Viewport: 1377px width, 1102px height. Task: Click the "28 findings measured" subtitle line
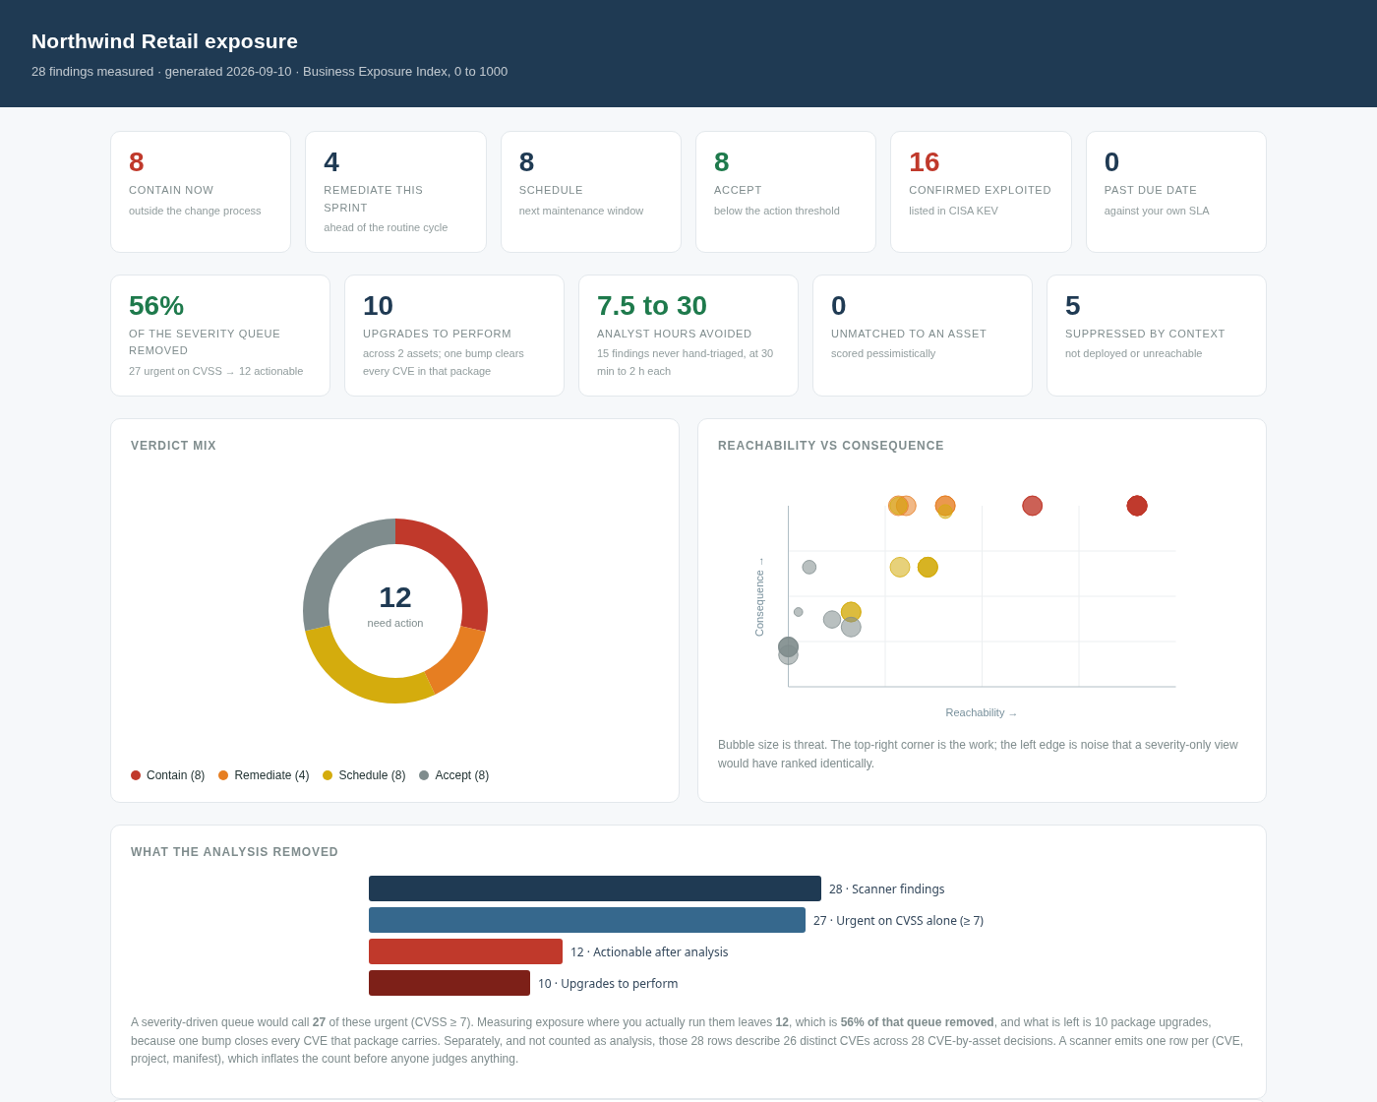pos(269,72)
